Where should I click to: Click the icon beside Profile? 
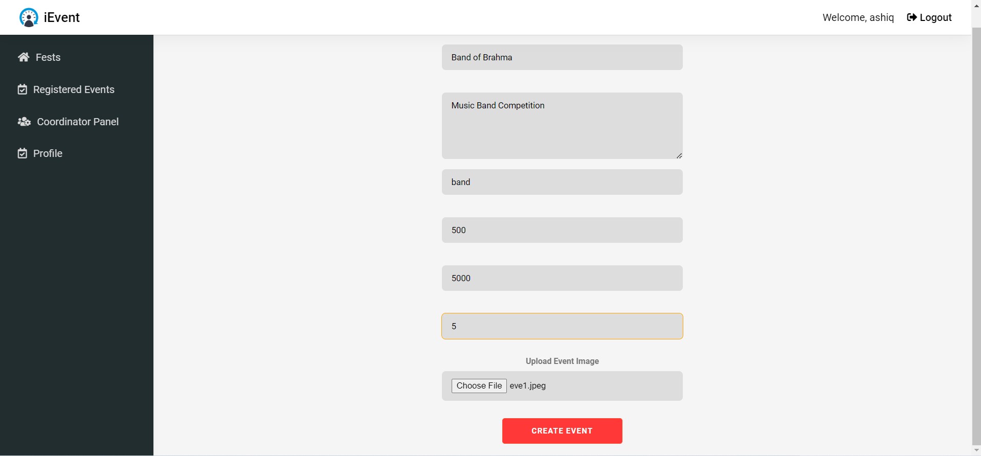point(22,153)
